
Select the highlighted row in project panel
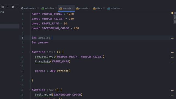click(x=10, y=26)
